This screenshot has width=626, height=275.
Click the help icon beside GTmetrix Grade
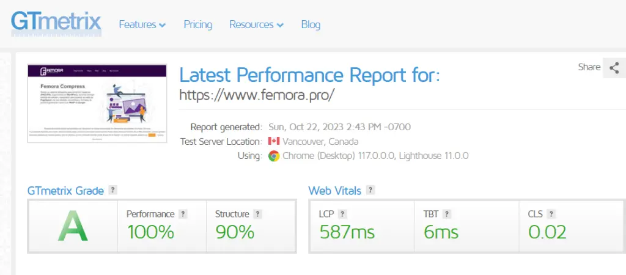112,190
